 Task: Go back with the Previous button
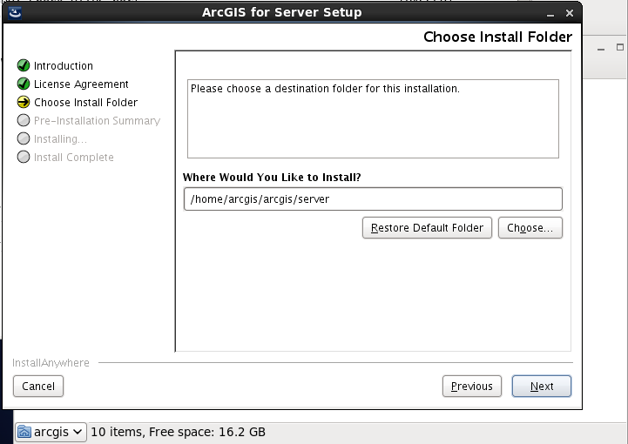(x=472, y=386)
